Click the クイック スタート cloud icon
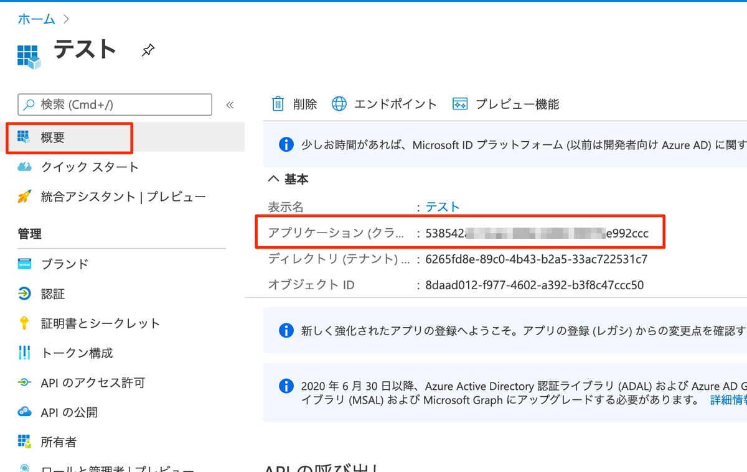 tap(24, 167)
